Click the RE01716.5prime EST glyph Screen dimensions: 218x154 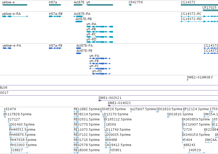pos(77,142)
